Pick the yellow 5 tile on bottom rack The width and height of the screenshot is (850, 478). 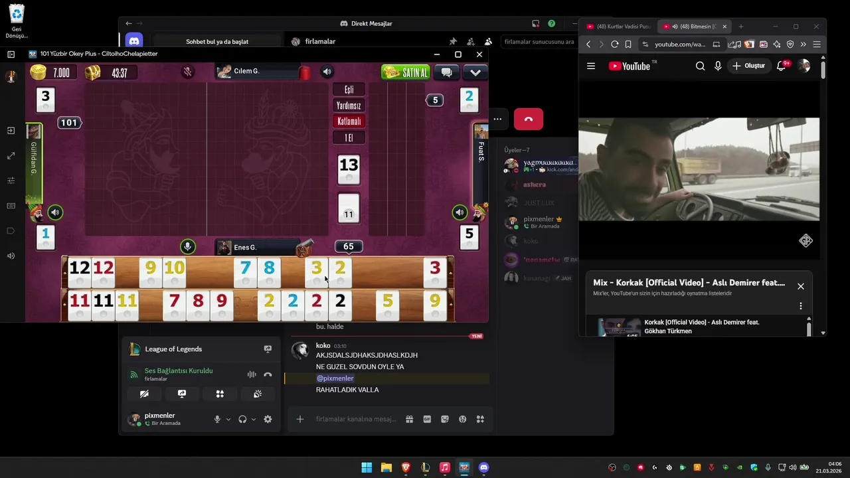[x=387, y=305]
